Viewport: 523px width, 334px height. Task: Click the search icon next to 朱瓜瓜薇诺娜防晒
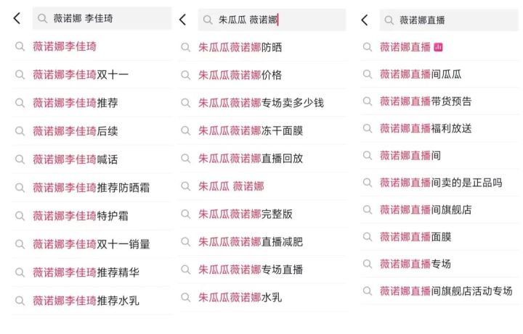185,48
